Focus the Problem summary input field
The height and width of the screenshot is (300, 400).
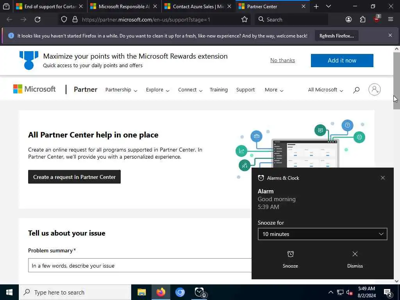pos(139,265)
